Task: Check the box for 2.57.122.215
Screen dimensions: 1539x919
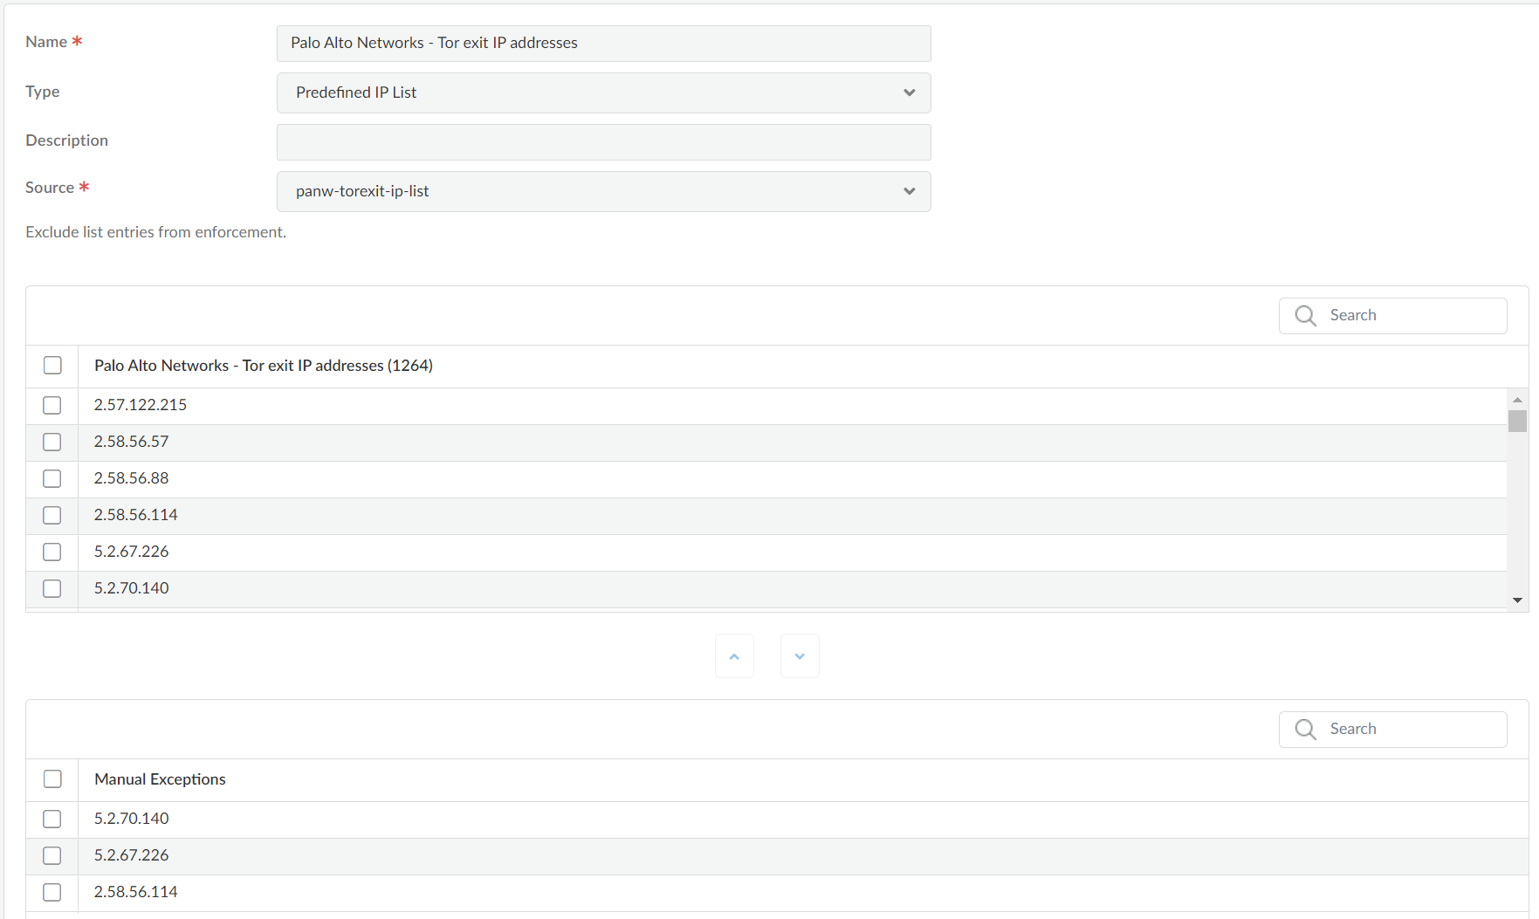Action: [x=52, y=406]
